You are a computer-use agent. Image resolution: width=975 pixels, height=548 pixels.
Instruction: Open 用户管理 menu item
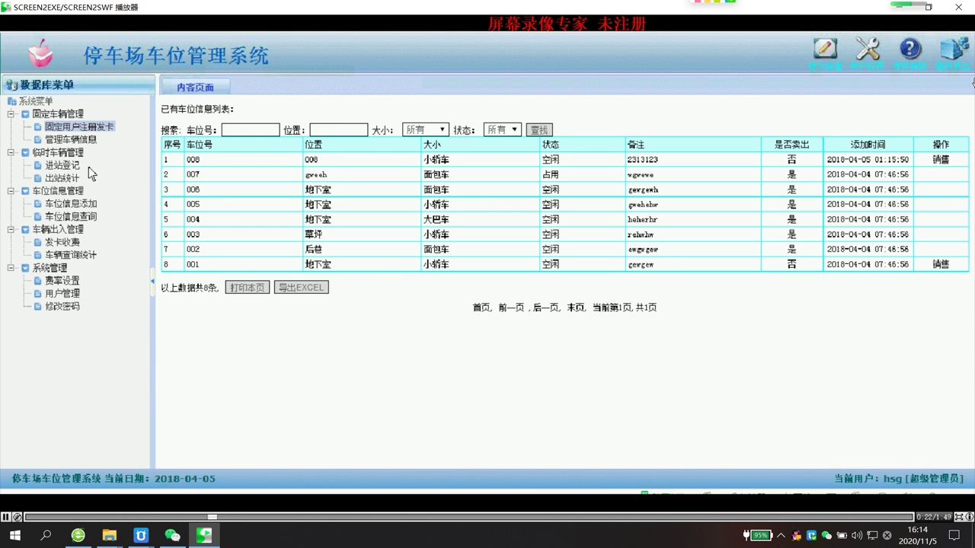click(x=62, y=294)
